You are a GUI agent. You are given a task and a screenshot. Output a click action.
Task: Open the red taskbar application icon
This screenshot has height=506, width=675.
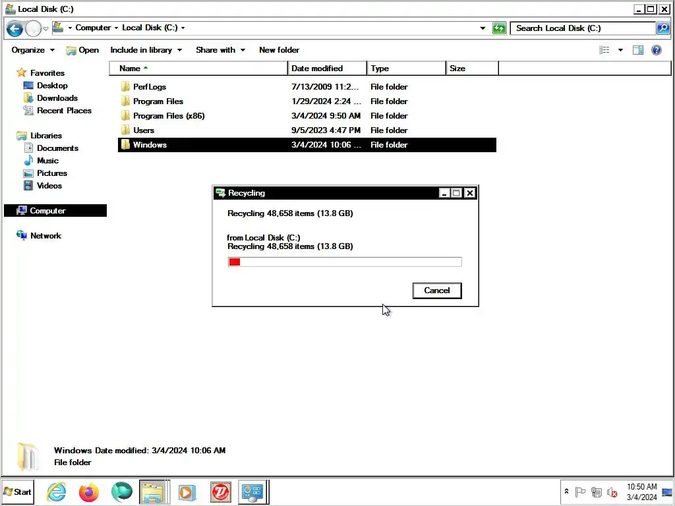pyautogui.click(x=220, y=492)
